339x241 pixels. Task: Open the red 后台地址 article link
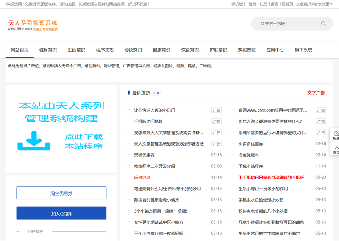(142, 177)
